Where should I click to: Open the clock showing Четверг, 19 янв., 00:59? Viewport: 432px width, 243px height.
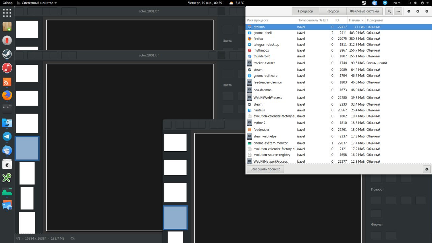[205, 3]
